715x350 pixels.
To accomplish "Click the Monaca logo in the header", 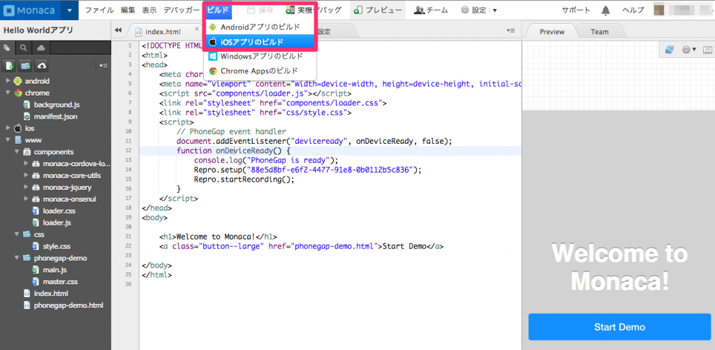I will [x=29, y=10].
